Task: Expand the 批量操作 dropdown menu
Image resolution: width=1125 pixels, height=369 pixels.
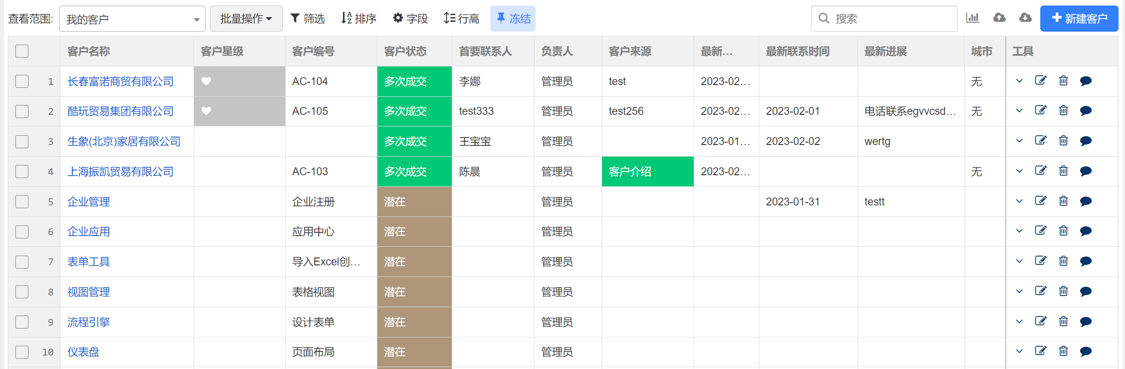Action: coord(246,19)
